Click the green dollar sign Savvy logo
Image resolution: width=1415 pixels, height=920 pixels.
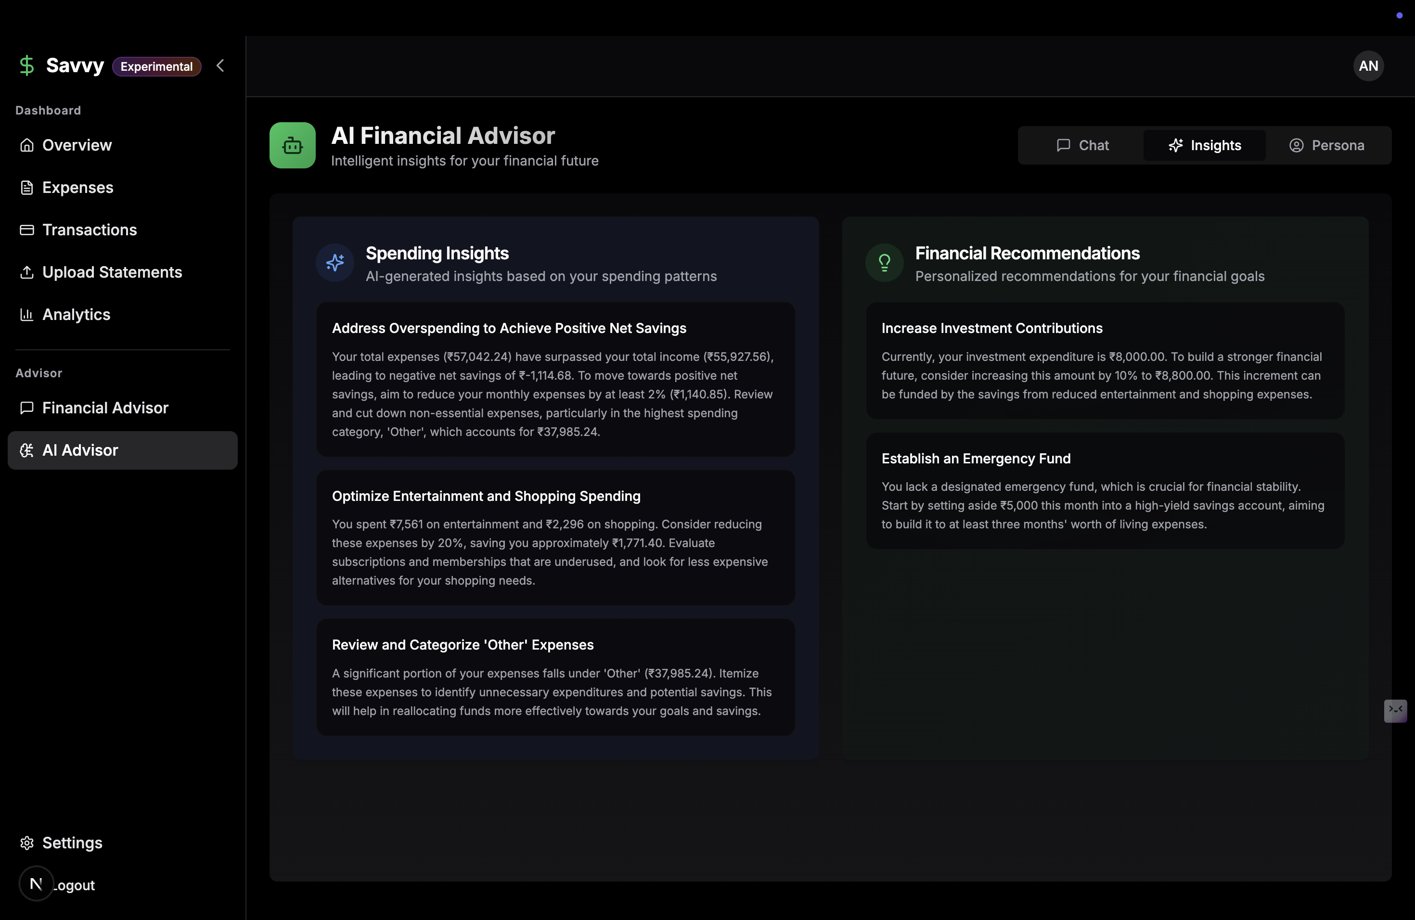coord(27,65)
